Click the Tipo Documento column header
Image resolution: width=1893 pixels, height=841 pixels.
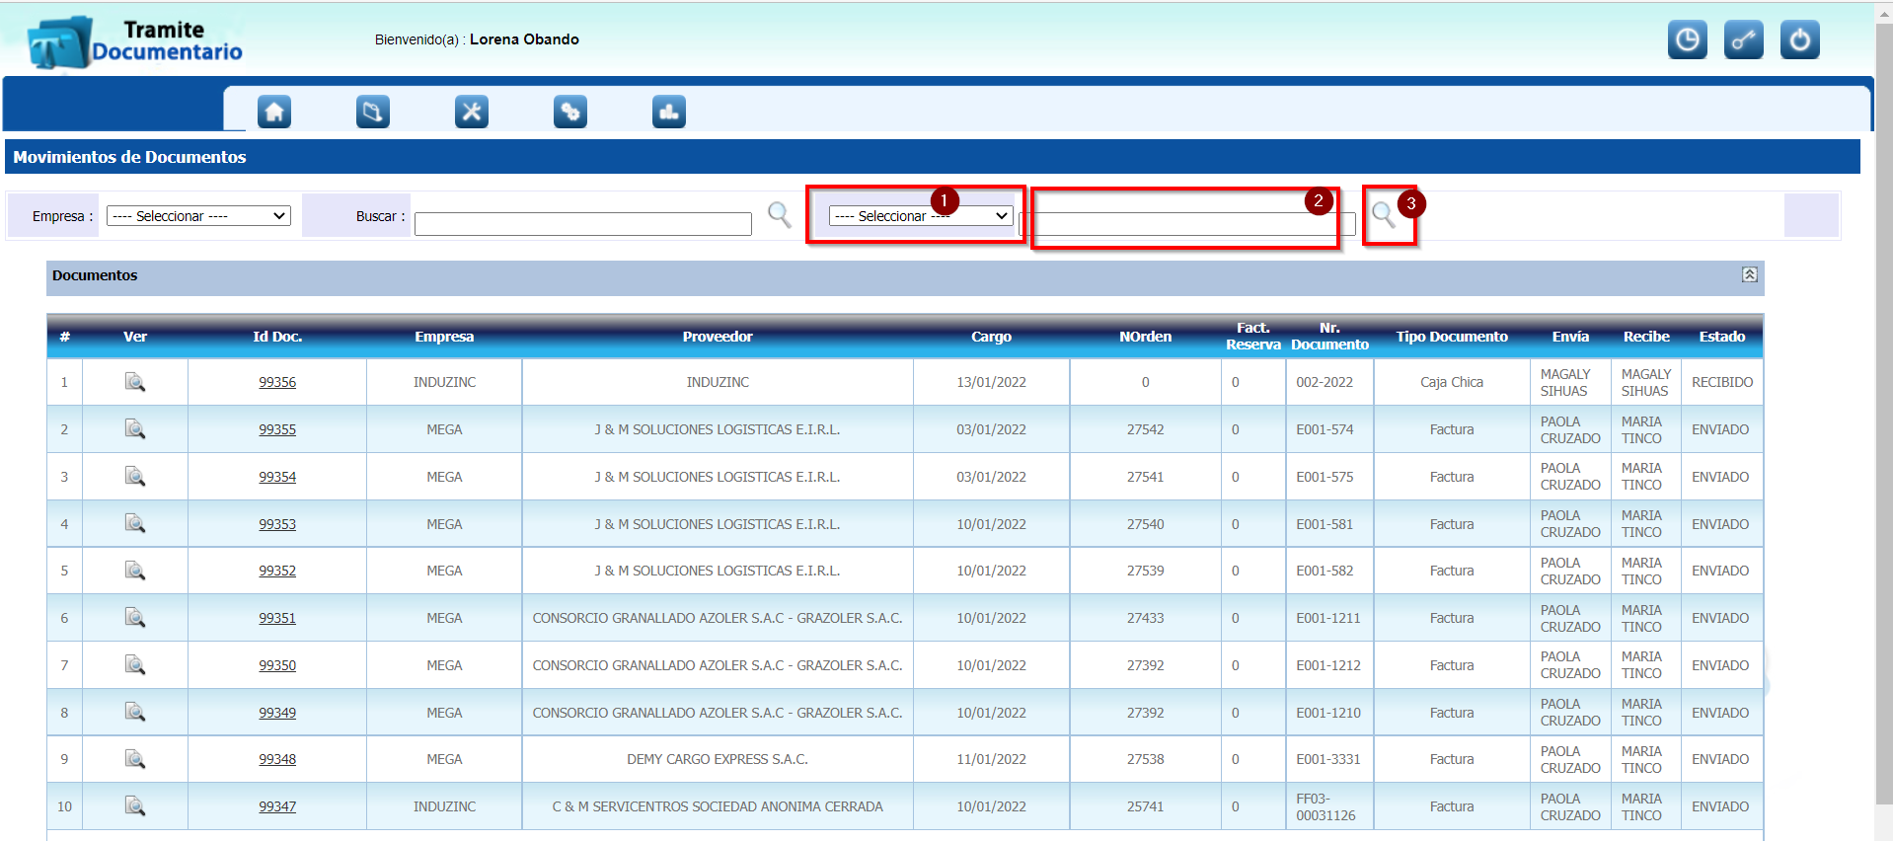click(1452, 337)
